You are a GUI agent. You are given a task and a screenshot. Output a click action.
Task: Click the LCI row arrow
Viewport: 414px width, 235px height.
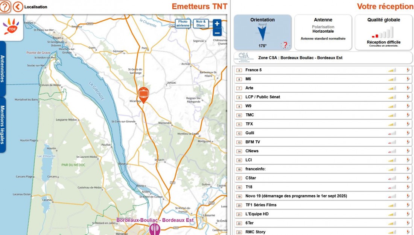408,160
